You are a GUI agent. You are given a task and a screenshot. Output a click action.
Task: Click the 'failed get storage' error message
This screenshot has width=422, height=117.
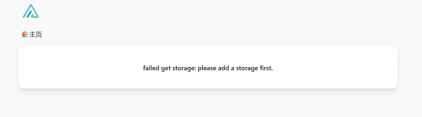[208, 68]
